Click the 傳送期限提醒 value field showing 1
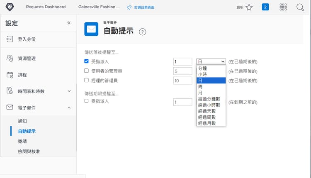311x178 pixels. click(x=183, y=102)
